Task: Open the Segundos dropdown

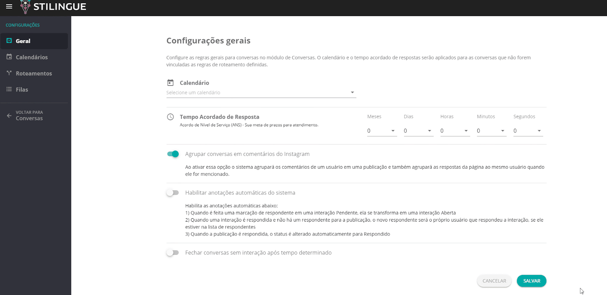Action: (528, 131)
